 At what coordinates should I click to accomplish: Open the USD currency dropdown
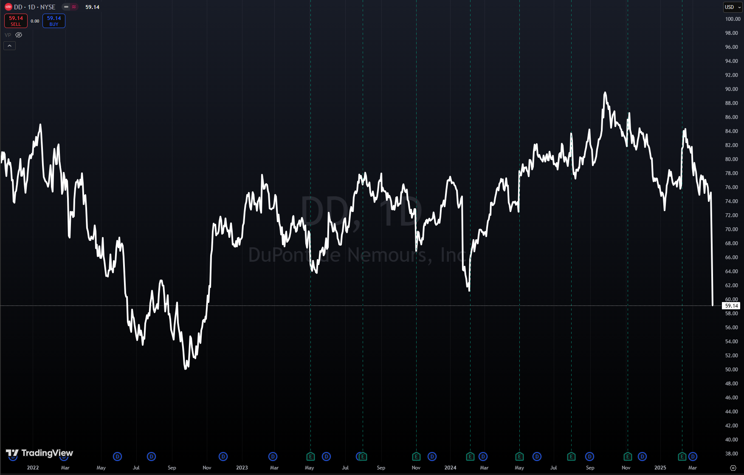733,7
